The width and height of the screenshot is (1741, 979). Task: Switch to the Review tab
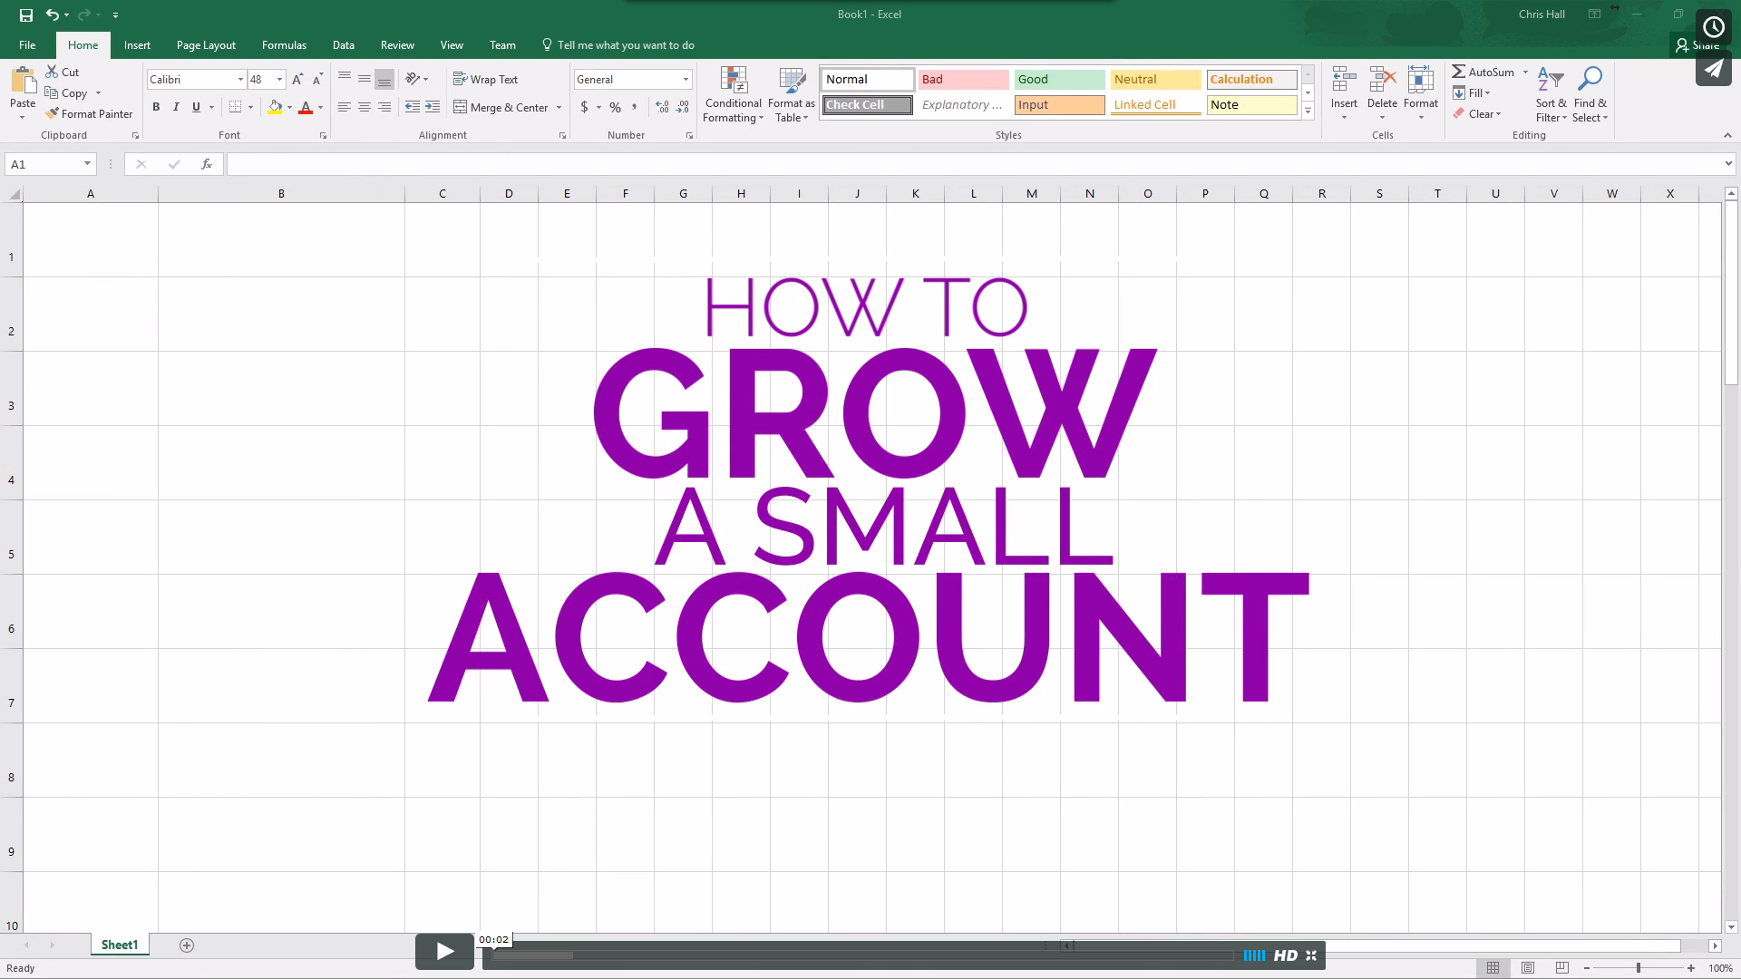click(397, 44)
